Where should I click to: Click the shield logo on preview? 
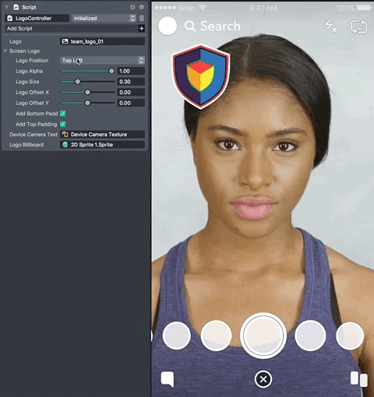201,77
